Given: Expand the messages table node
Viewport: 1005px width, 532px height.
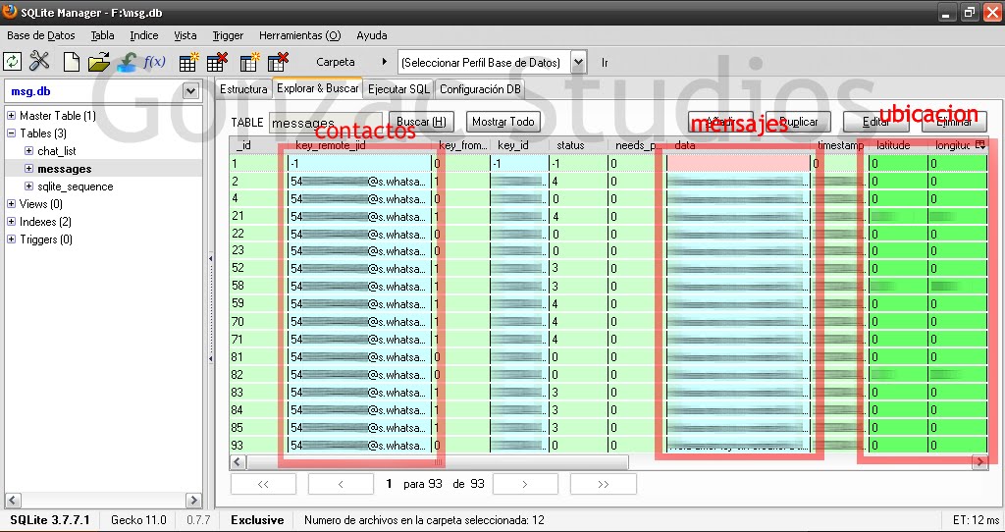Looking at the screenshot, I should point(28,169).
